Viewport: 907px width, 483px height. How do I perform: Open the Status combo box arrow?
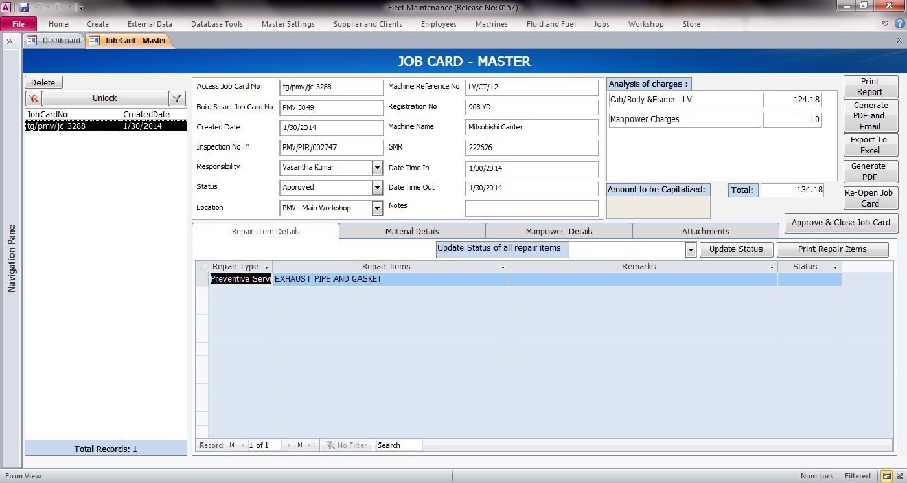(377, 188)
